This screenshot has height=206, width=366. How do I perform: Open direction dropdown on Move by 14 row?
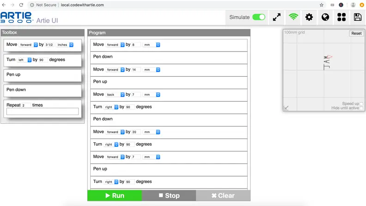coord(115,70)
